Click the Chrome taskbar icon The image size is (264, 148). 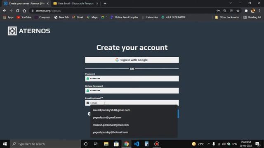point(126,144)
